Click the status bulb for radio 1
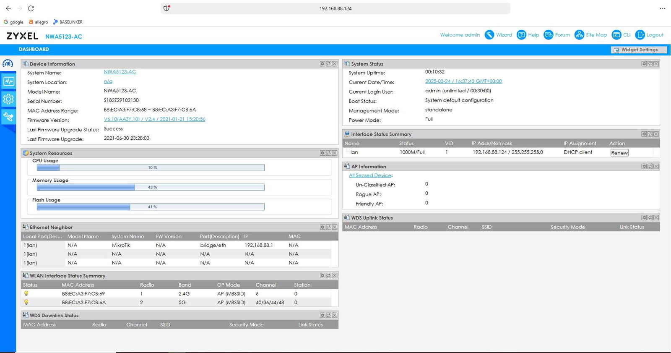Viewport: 671px width, 353px height. 26,293
